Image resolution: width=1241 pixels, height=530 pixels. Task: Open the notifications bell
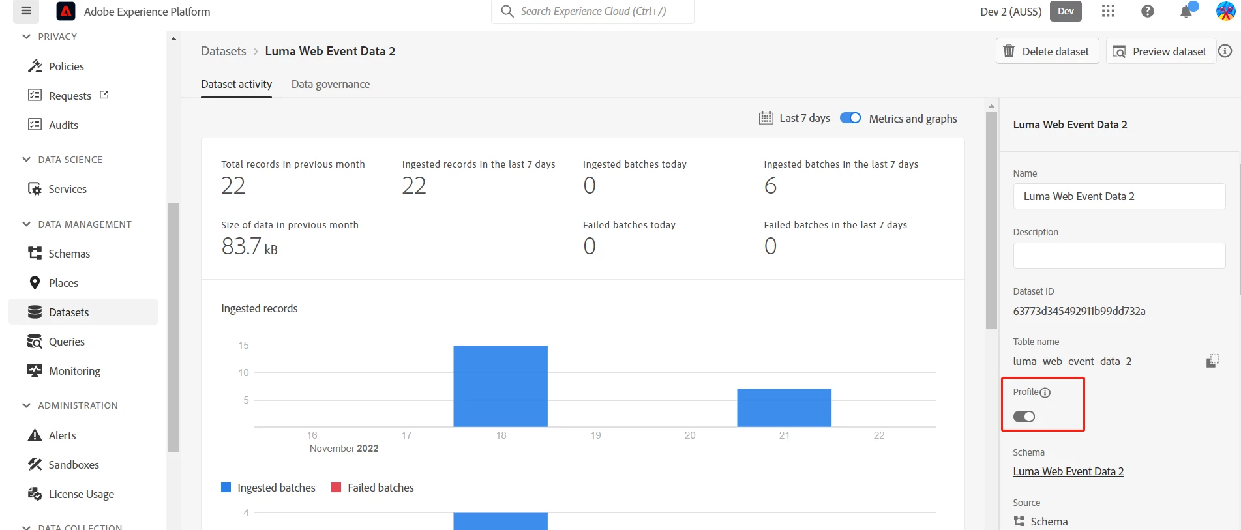coord(1186,11)
